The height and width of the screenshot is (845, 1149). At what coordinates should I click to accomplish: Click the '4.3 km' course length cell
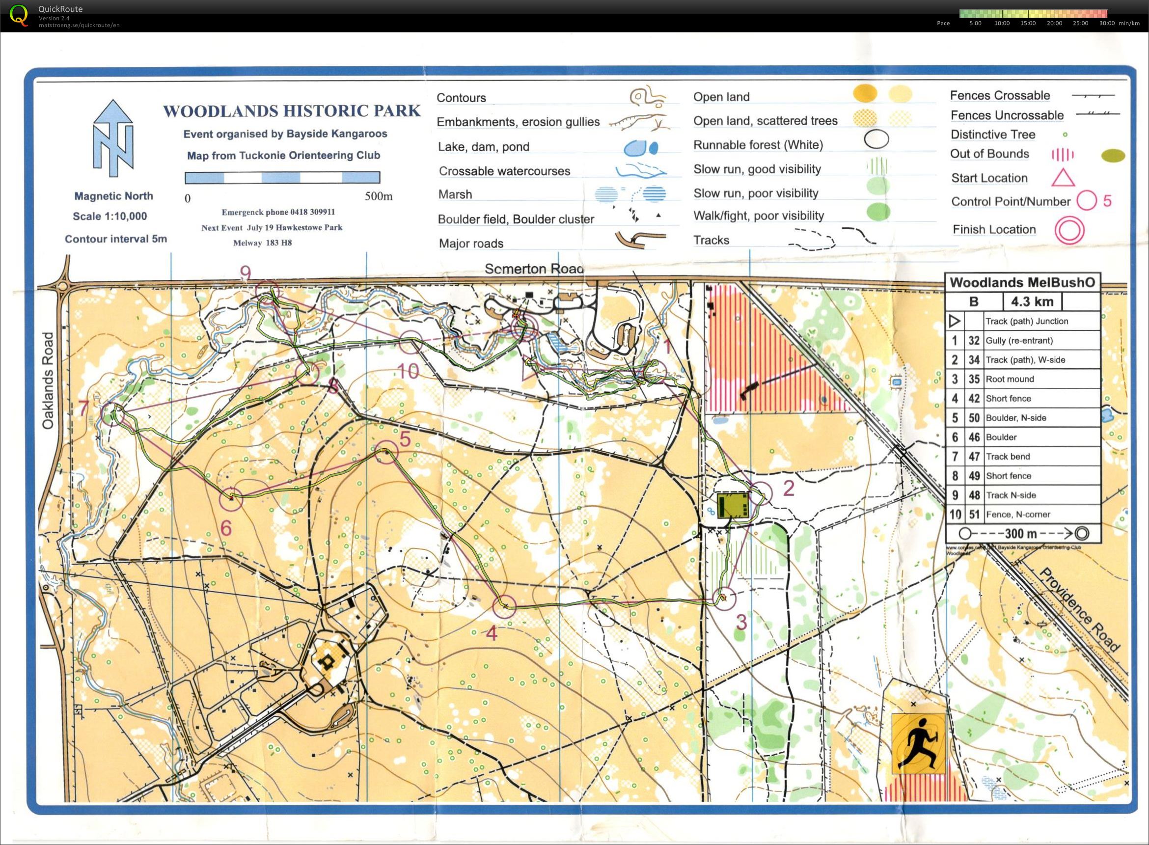coord(1032,302)
